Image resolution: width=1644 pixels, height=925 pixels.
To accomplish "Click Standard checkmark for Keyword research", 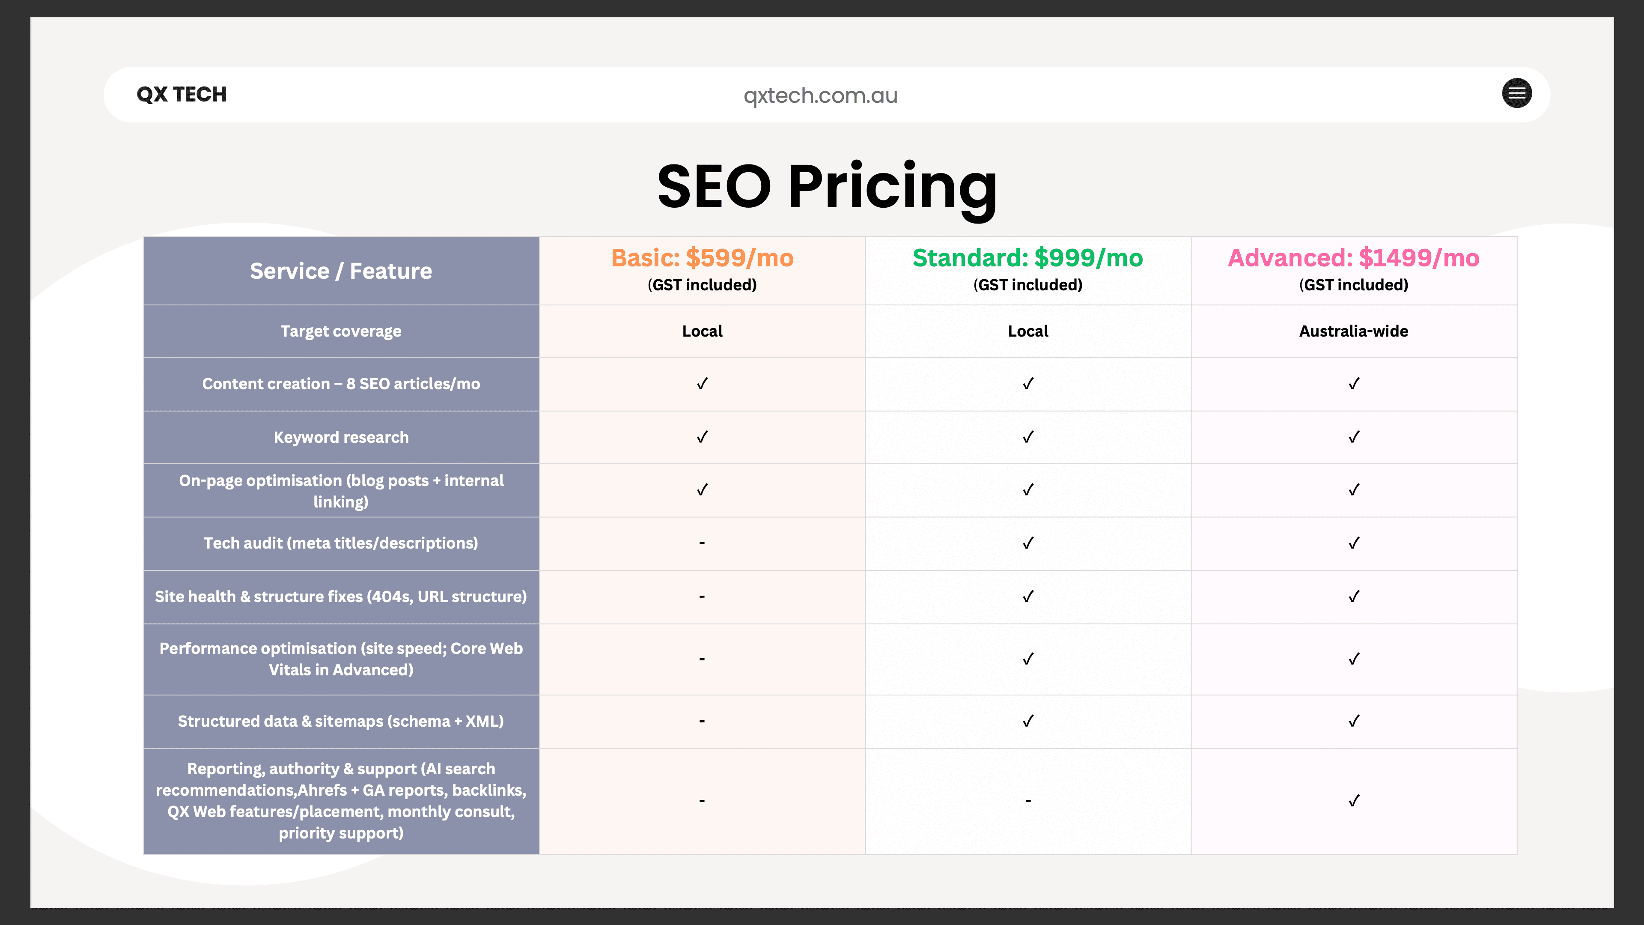I will 1027,437.
